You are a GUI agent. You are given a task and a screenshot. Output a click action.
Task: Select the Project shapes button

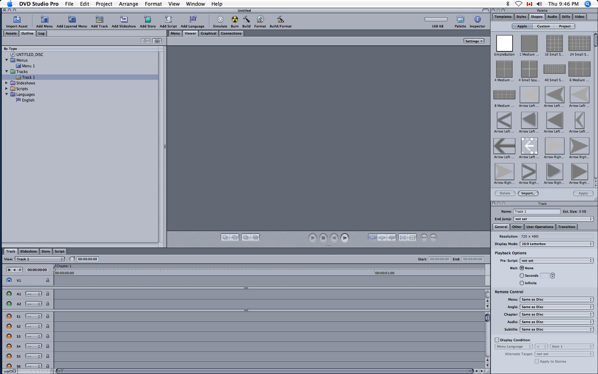point(565,26)
